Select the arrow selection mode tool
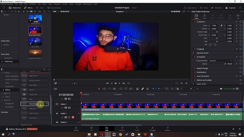 point(99,89)
